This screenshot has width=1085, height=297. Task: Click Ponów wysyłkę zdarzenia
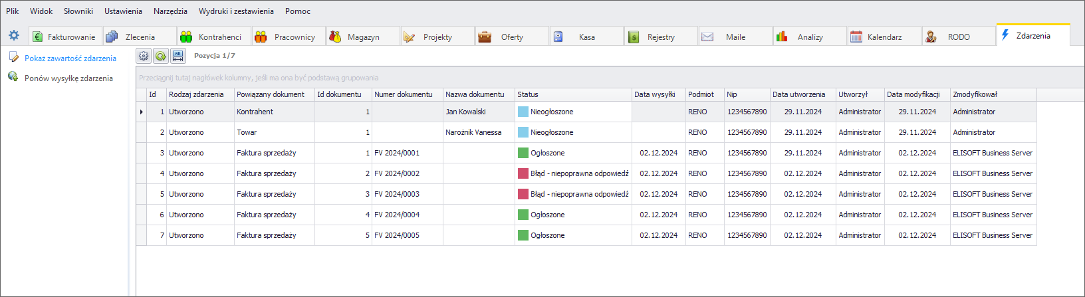(x=68, y=78)
